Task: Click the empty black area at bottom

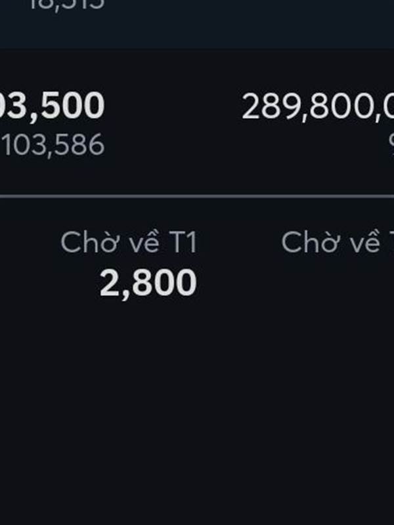Action: pos(197,459)
